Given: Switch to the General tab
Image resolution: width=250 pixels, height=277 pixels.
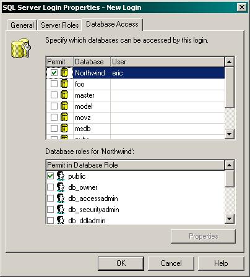Looking at the screenshot, I should click(x=22, y=25).
